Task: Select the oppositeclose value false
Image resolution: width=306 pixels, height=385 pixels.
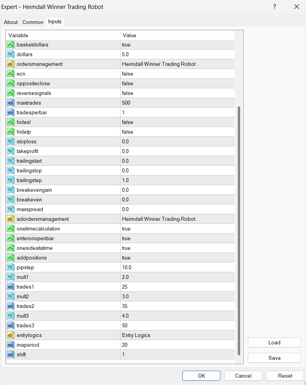Action: pos(177,84)
